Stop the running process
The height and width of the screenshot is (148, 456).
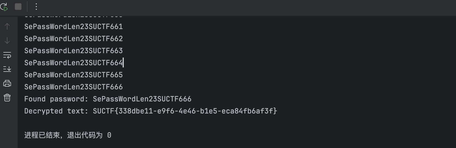click(x=18, y=7)
